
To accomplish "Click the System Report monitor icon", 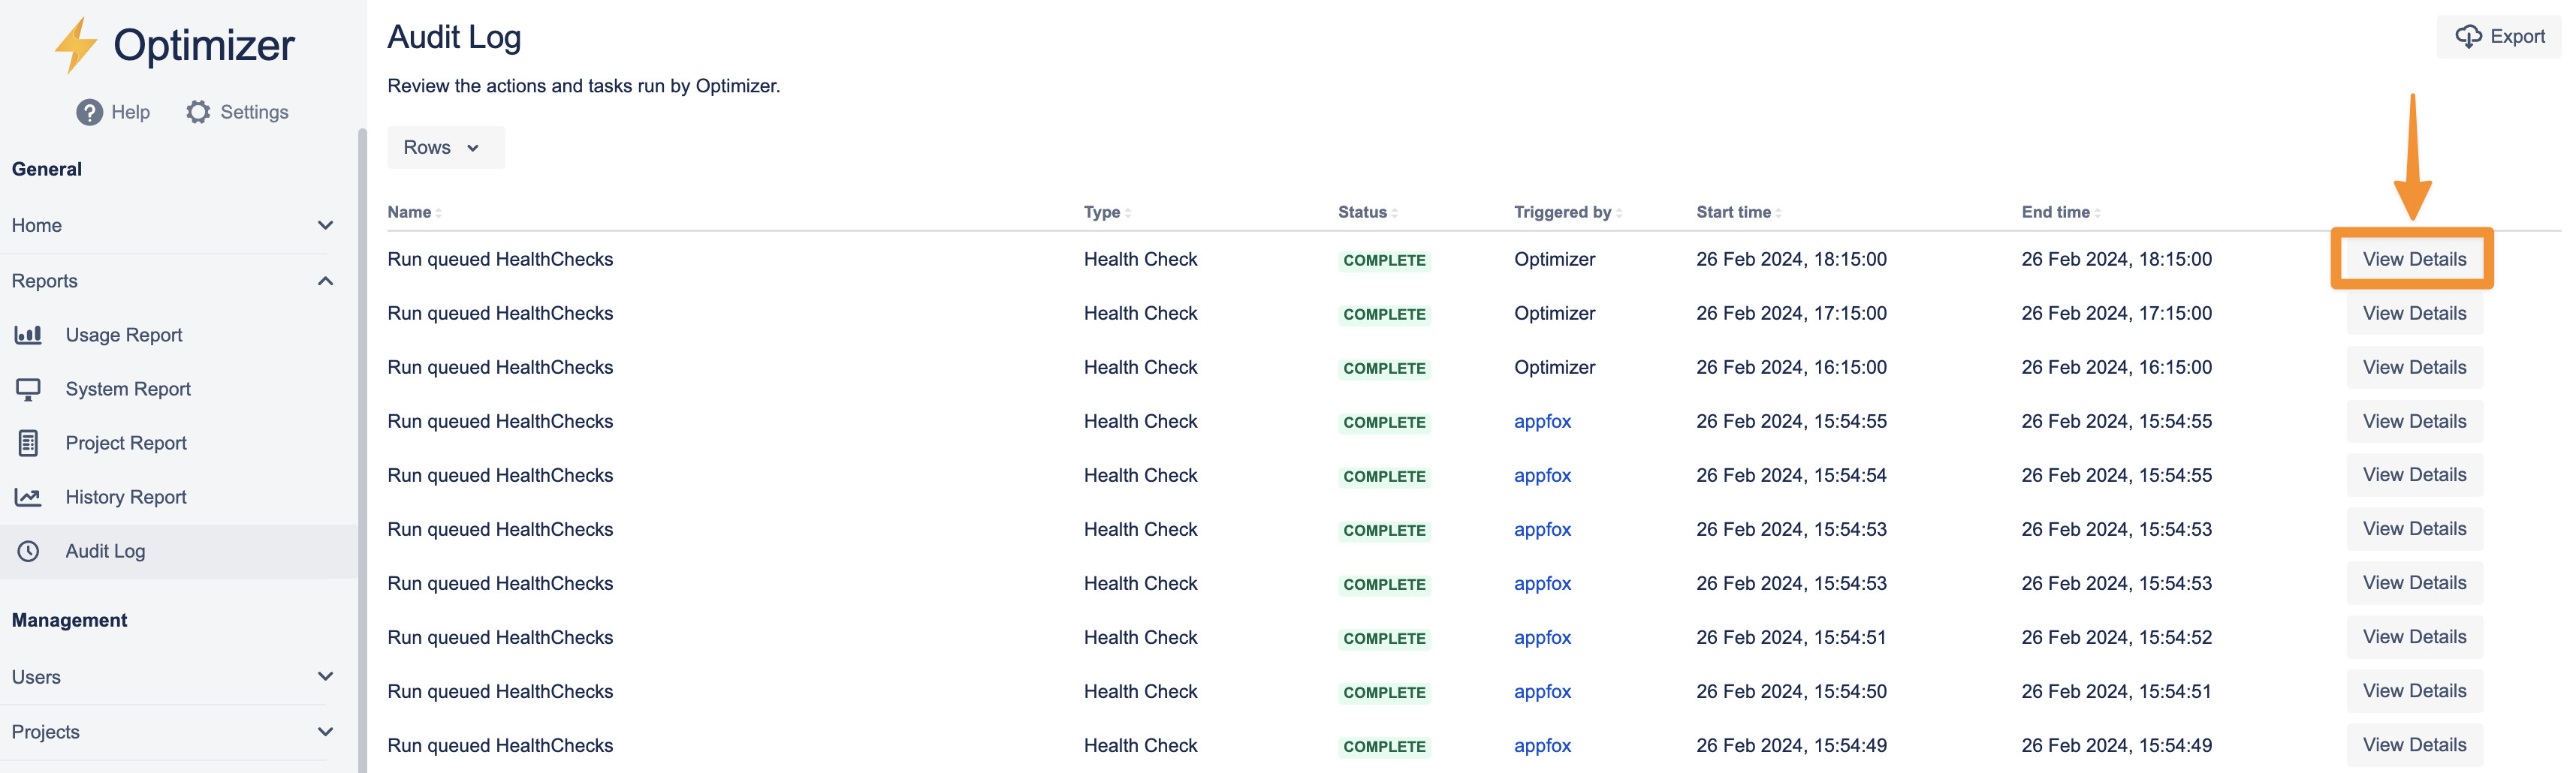I will [x=28, y=389].
